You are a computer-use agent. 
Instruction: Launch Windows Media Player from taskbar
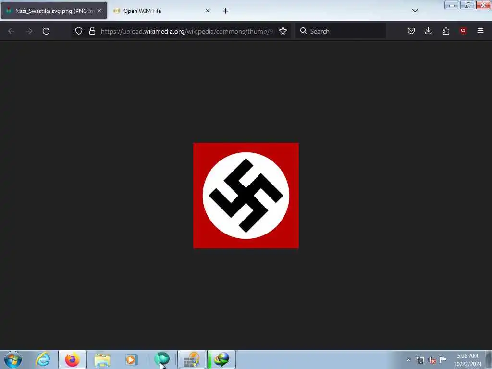click(132, 359)
